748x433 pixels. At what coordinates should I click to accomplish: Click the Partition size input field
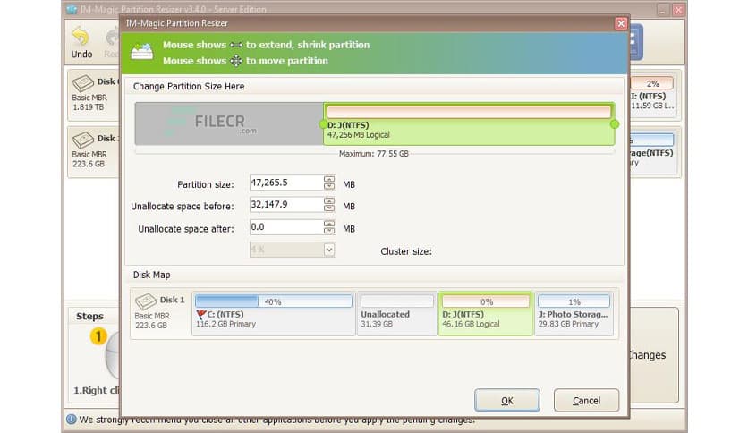click(286, 183)
